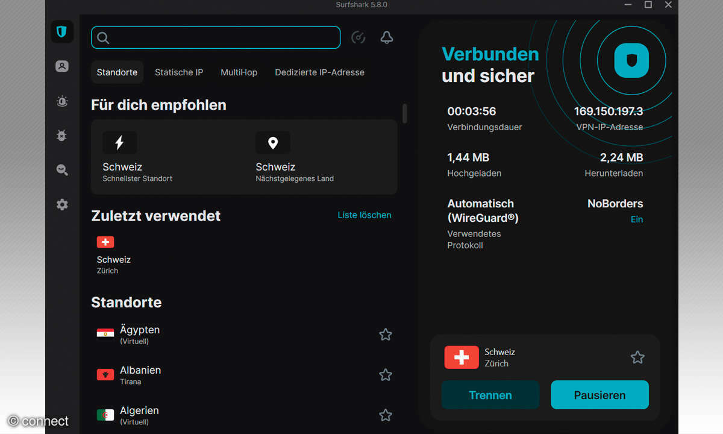Click inside the location search field
723x434 pixels.
[x=216, y=37]
